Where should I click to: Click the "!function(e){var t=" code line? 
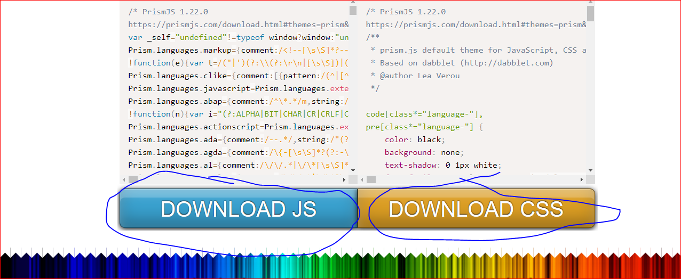coord(239,63)
